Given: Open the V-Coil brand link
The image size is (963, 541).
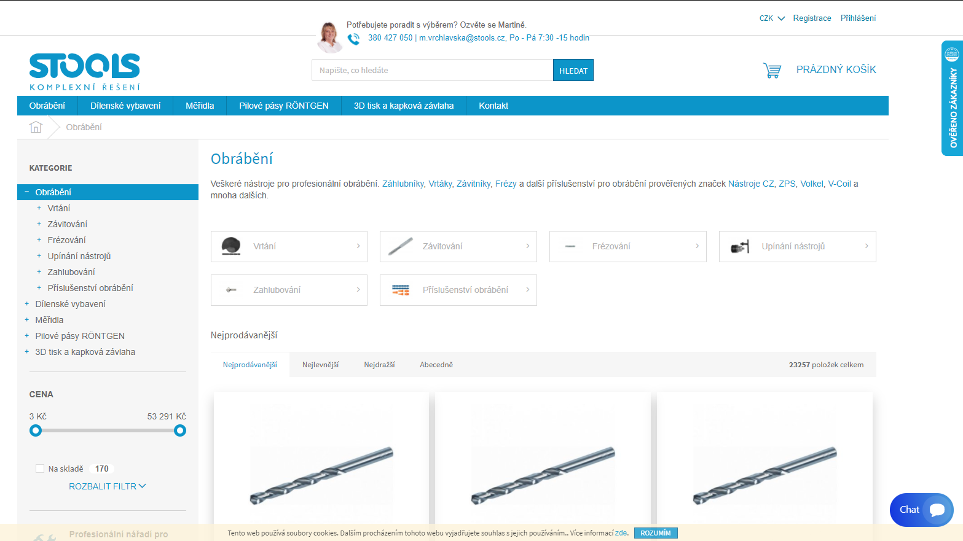Looking at the screenshot, I should tap(839, 184).
